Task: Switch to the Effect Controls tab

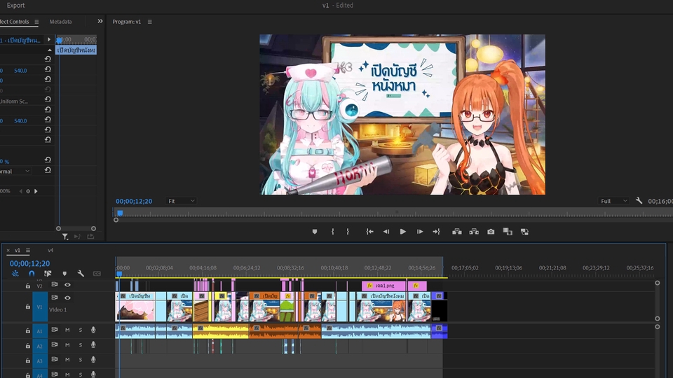Action: pyautogui.click(x=14, y=22)
